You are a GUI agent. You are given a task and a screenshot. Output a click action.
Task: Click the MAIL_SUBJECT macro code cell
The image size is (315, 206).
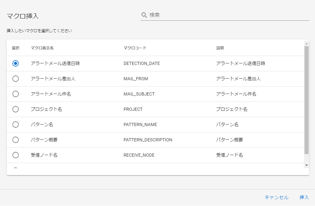pos(139,94)
